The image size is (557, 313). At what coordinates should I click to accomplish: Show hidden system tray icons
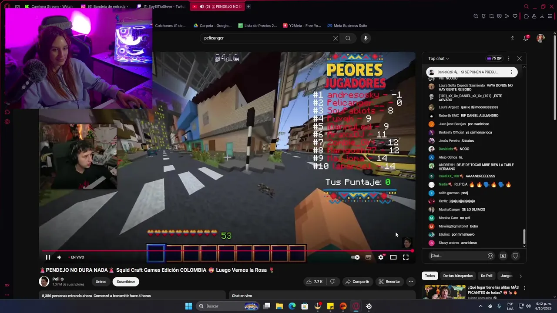click(480, 306)
